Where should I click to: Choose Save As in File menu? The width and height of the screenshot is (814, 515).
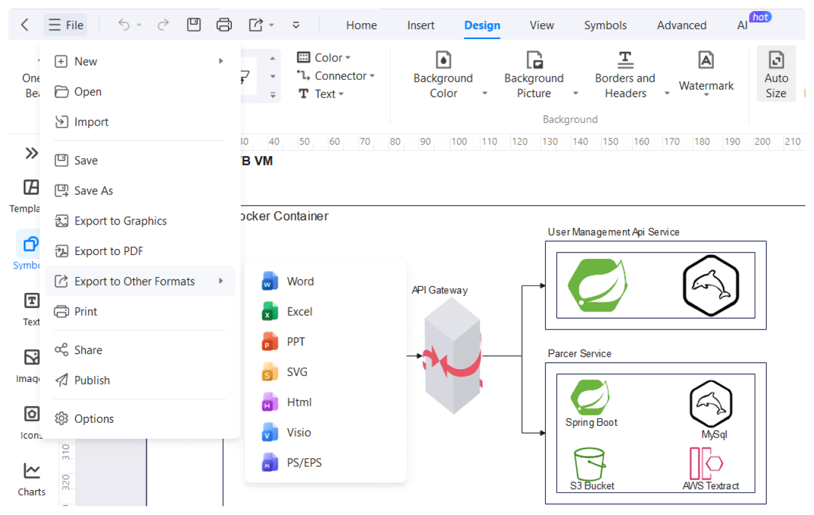140,190
